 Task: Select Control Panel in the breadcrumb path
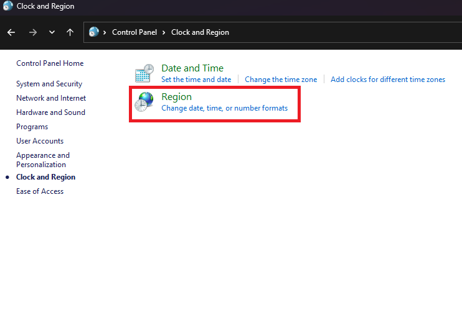pos(134,32)
